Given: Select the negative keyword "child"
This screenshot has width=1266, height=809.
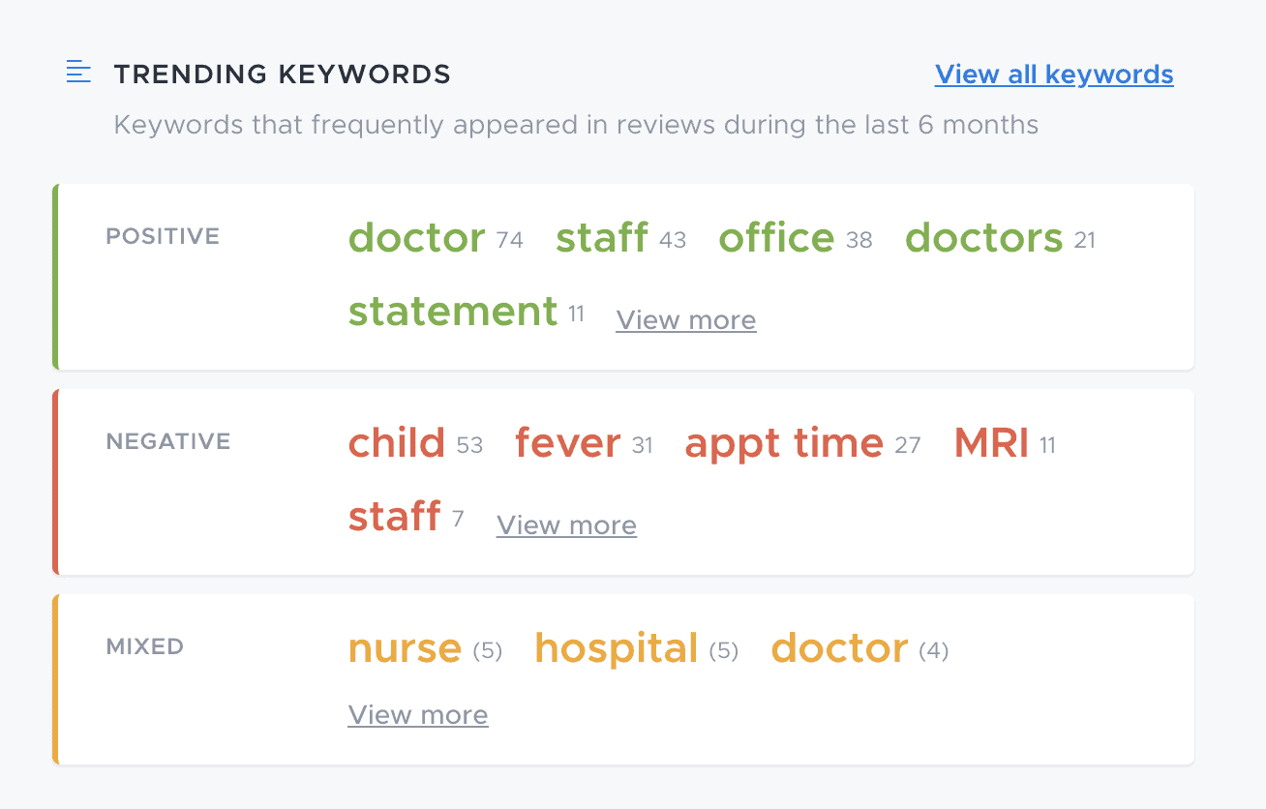Looking at the screenshot, I should pyautogui.click(x=396, y=443).
